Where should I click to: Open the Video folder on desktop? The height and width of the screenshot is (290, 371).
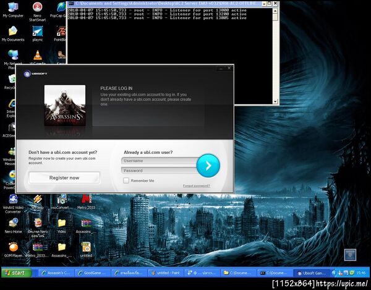point(61,226)
